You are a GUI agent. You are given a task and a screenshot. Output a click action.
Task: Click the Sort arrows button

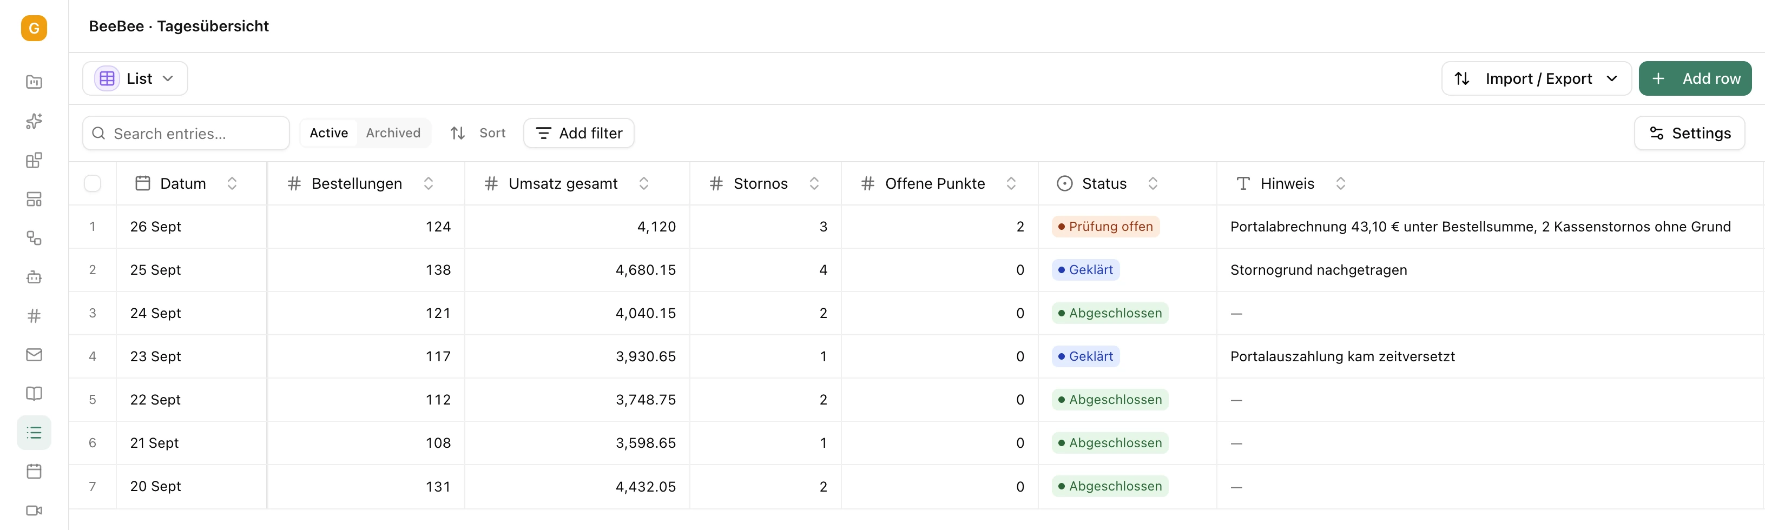click(x=478, y=133)
